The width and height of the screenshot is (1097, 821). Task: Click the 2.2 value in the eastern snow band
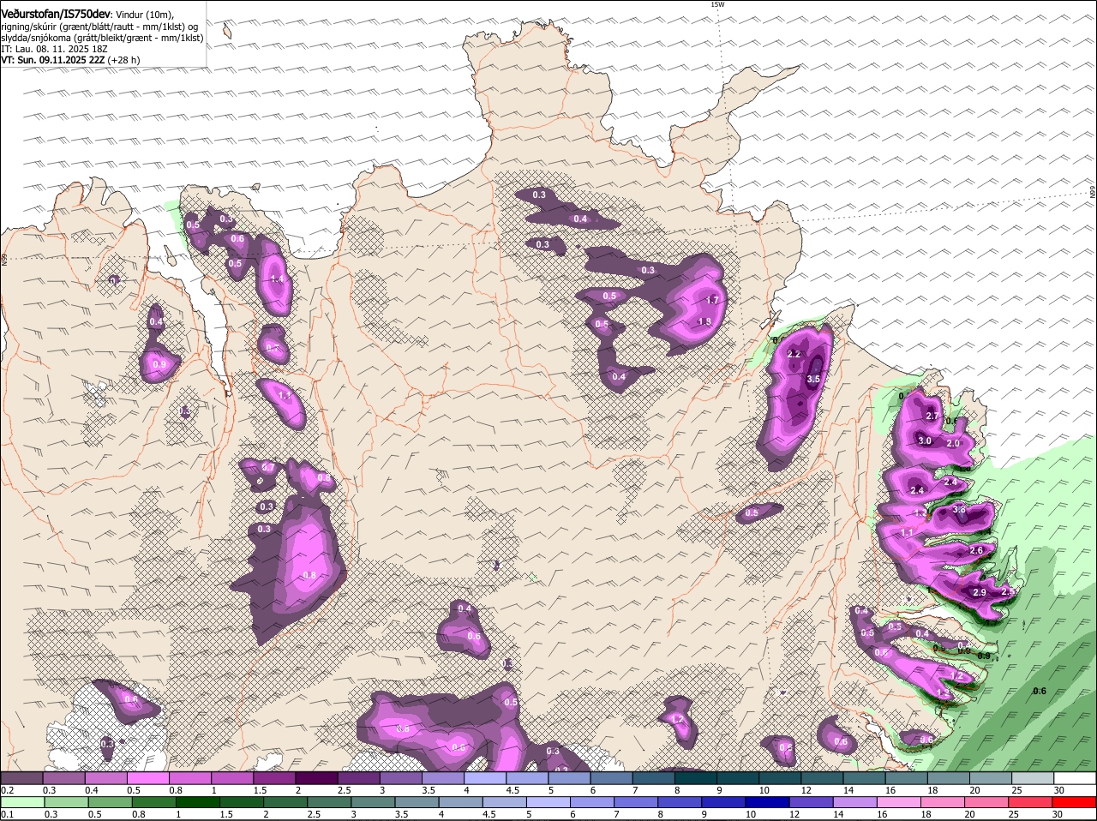(x=794, y=354)
